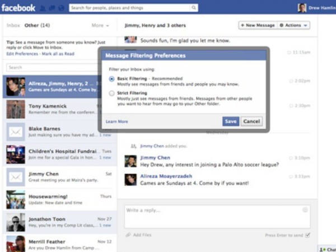Click Jonathon Toon's photo thumbnail

coord(16,222)
